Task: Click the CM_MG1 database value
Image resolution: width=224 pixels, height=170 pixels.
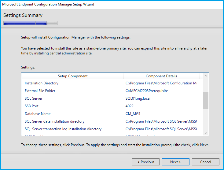Action: pyautogui.click(x=133, y=114)
